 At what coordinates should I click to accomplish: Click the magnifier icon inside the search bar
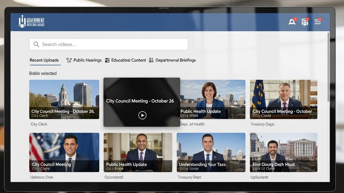pos(36,44)
